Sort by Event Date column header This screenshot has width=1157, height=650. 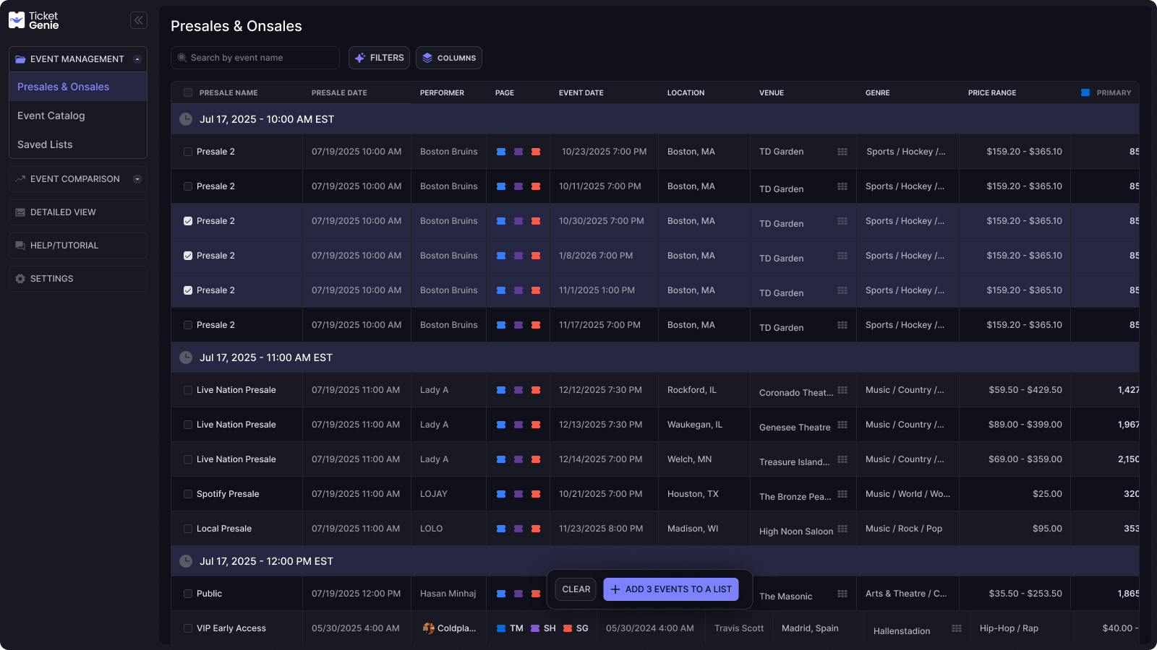point(581,92)
